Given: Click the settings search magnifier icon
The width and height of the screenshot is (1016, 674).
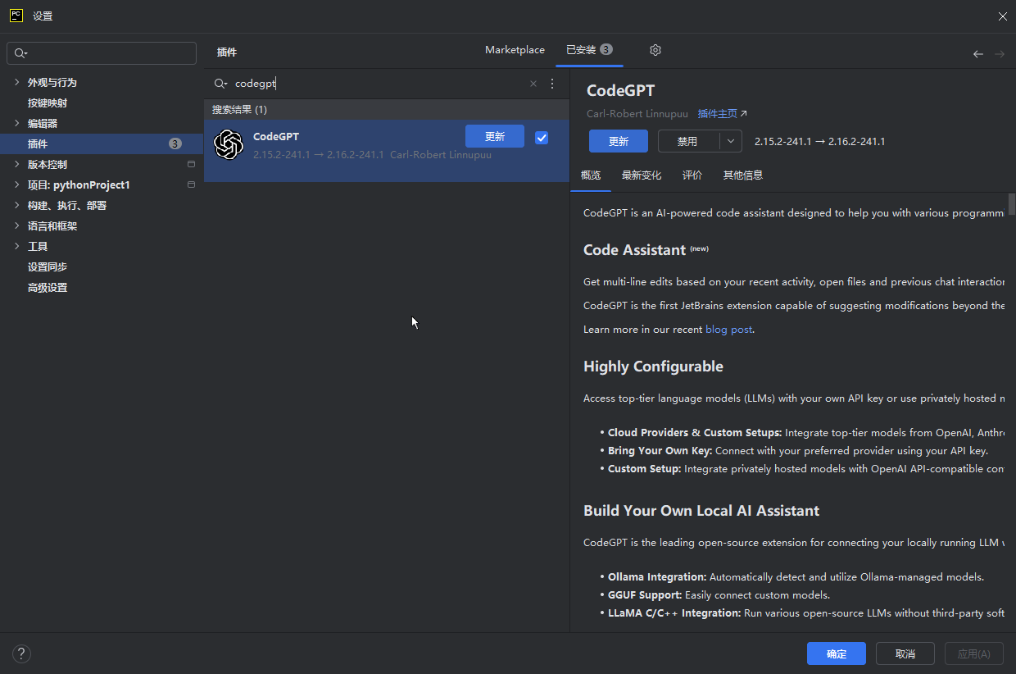Looking at the screenshot, I should point(20,54).
